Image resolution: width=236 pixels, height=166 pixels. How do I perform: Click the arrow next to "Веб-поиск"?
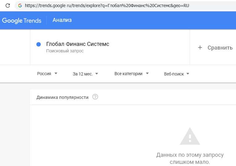pyautogui.click(x=188, y=74)
